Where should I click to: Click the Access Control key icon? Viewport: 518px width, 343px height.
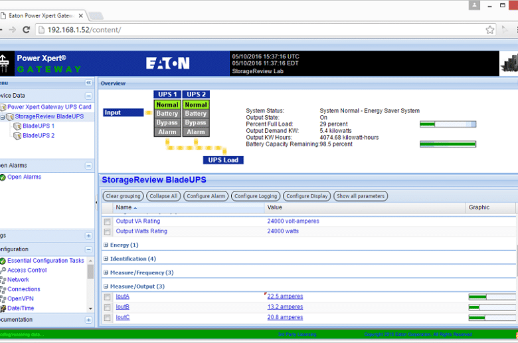click(x=3, y=271)
